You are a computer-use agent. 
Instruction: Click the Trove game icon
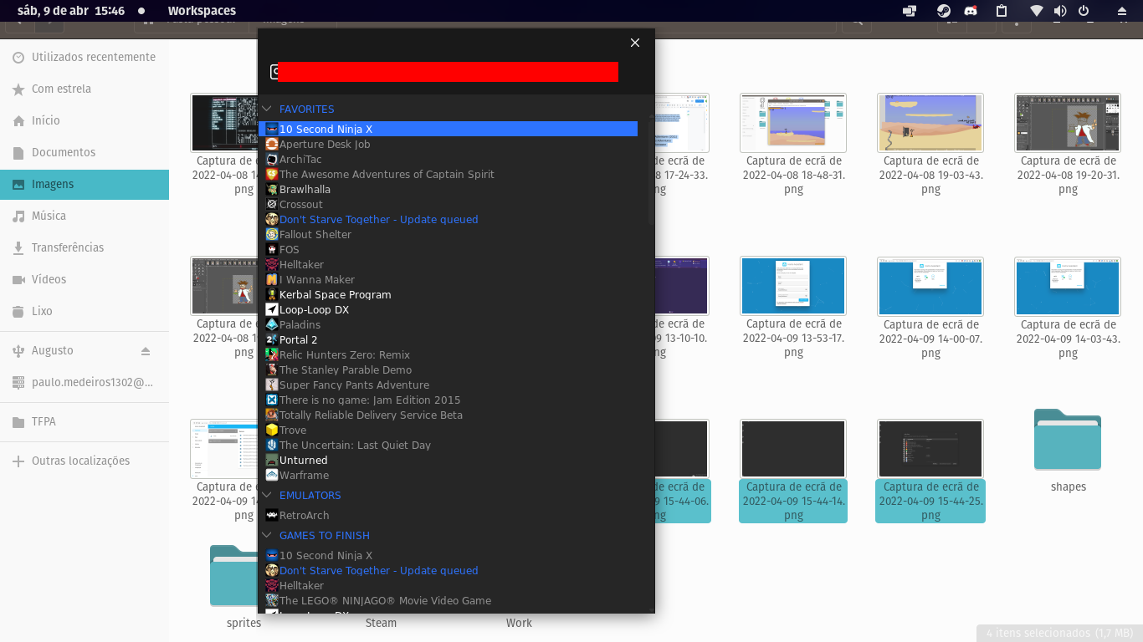pos(272,430)
